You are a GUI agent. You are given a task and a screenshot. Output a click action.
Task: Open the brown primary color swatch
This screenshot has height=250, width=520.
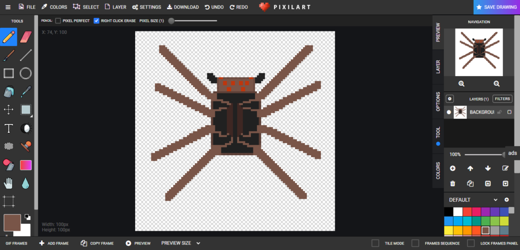(12, 223)
